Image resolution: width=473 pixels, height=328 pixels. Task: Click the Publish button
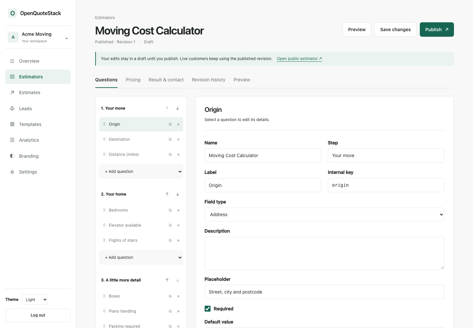[437, 30]
